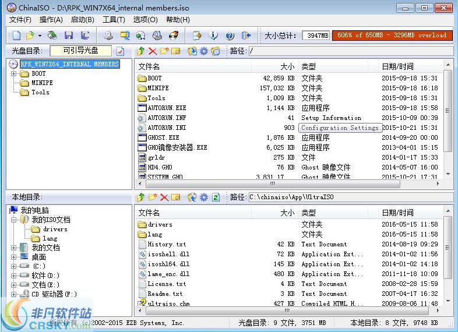Collapse the 我的ISO文档 tree node
This screenshot has width=458, height=332.
(x=13, y=220)
